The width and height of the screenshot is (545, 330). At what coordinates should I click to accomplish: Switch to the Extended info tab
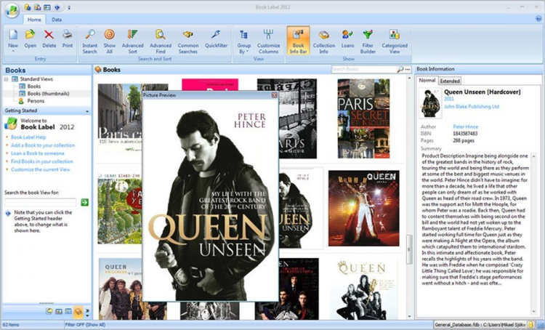(x=450, y=81)
